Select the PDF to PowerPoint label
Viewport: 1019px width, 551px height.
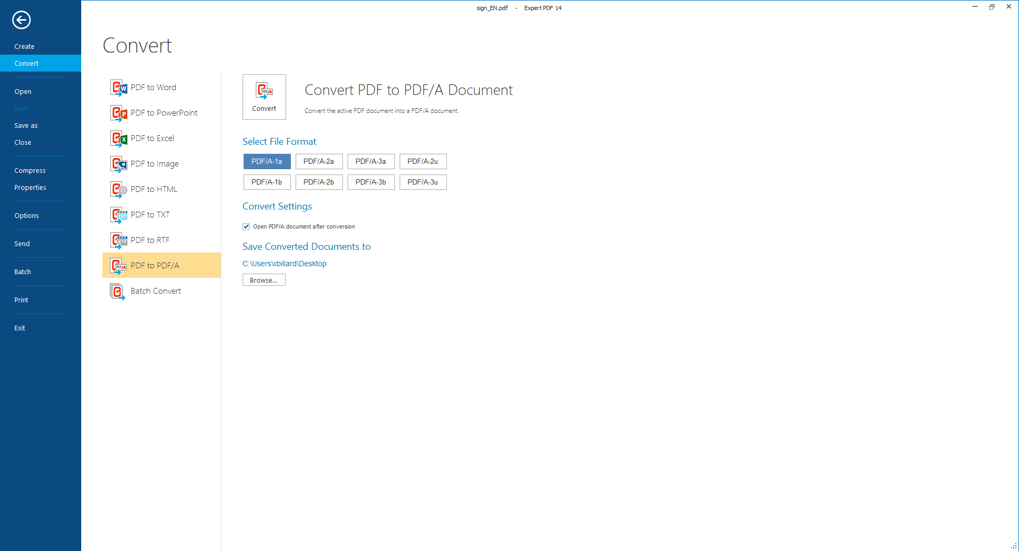164,113
